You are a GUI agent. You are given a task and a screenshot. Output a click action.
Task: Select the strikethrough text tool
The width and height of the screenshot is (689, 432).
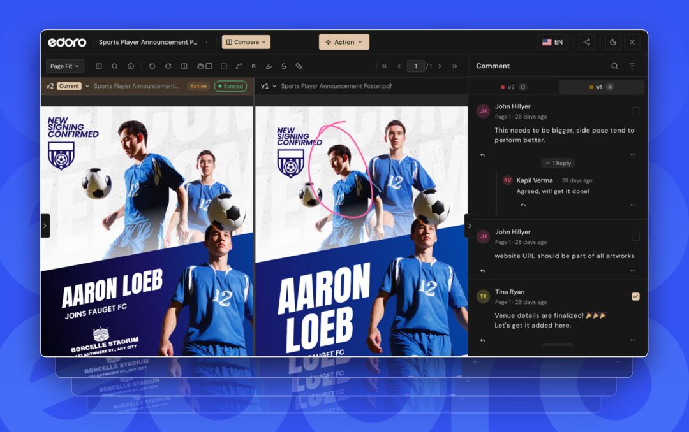284,66
